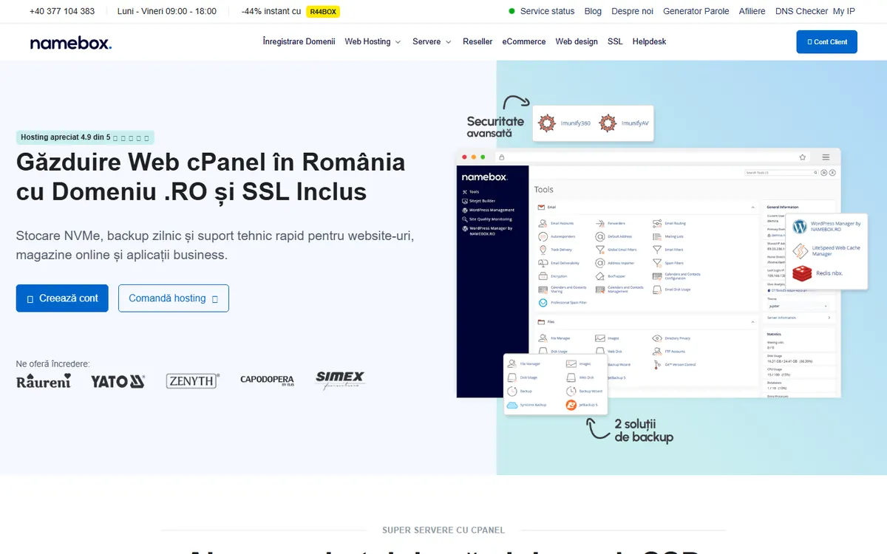Click the Cont Client button
Viewport: 887px width, 554px height.
(826, 42)
